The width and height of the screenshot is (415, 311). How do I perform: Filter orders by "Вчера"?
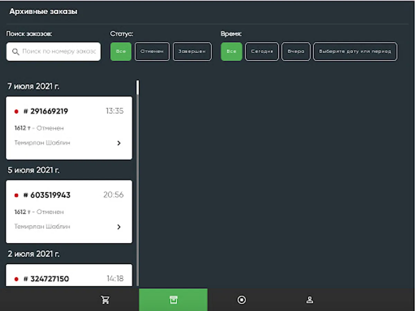point(296,51)
